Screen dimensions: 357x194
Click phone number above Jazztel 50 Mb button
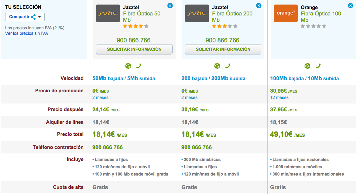(134, 40)
